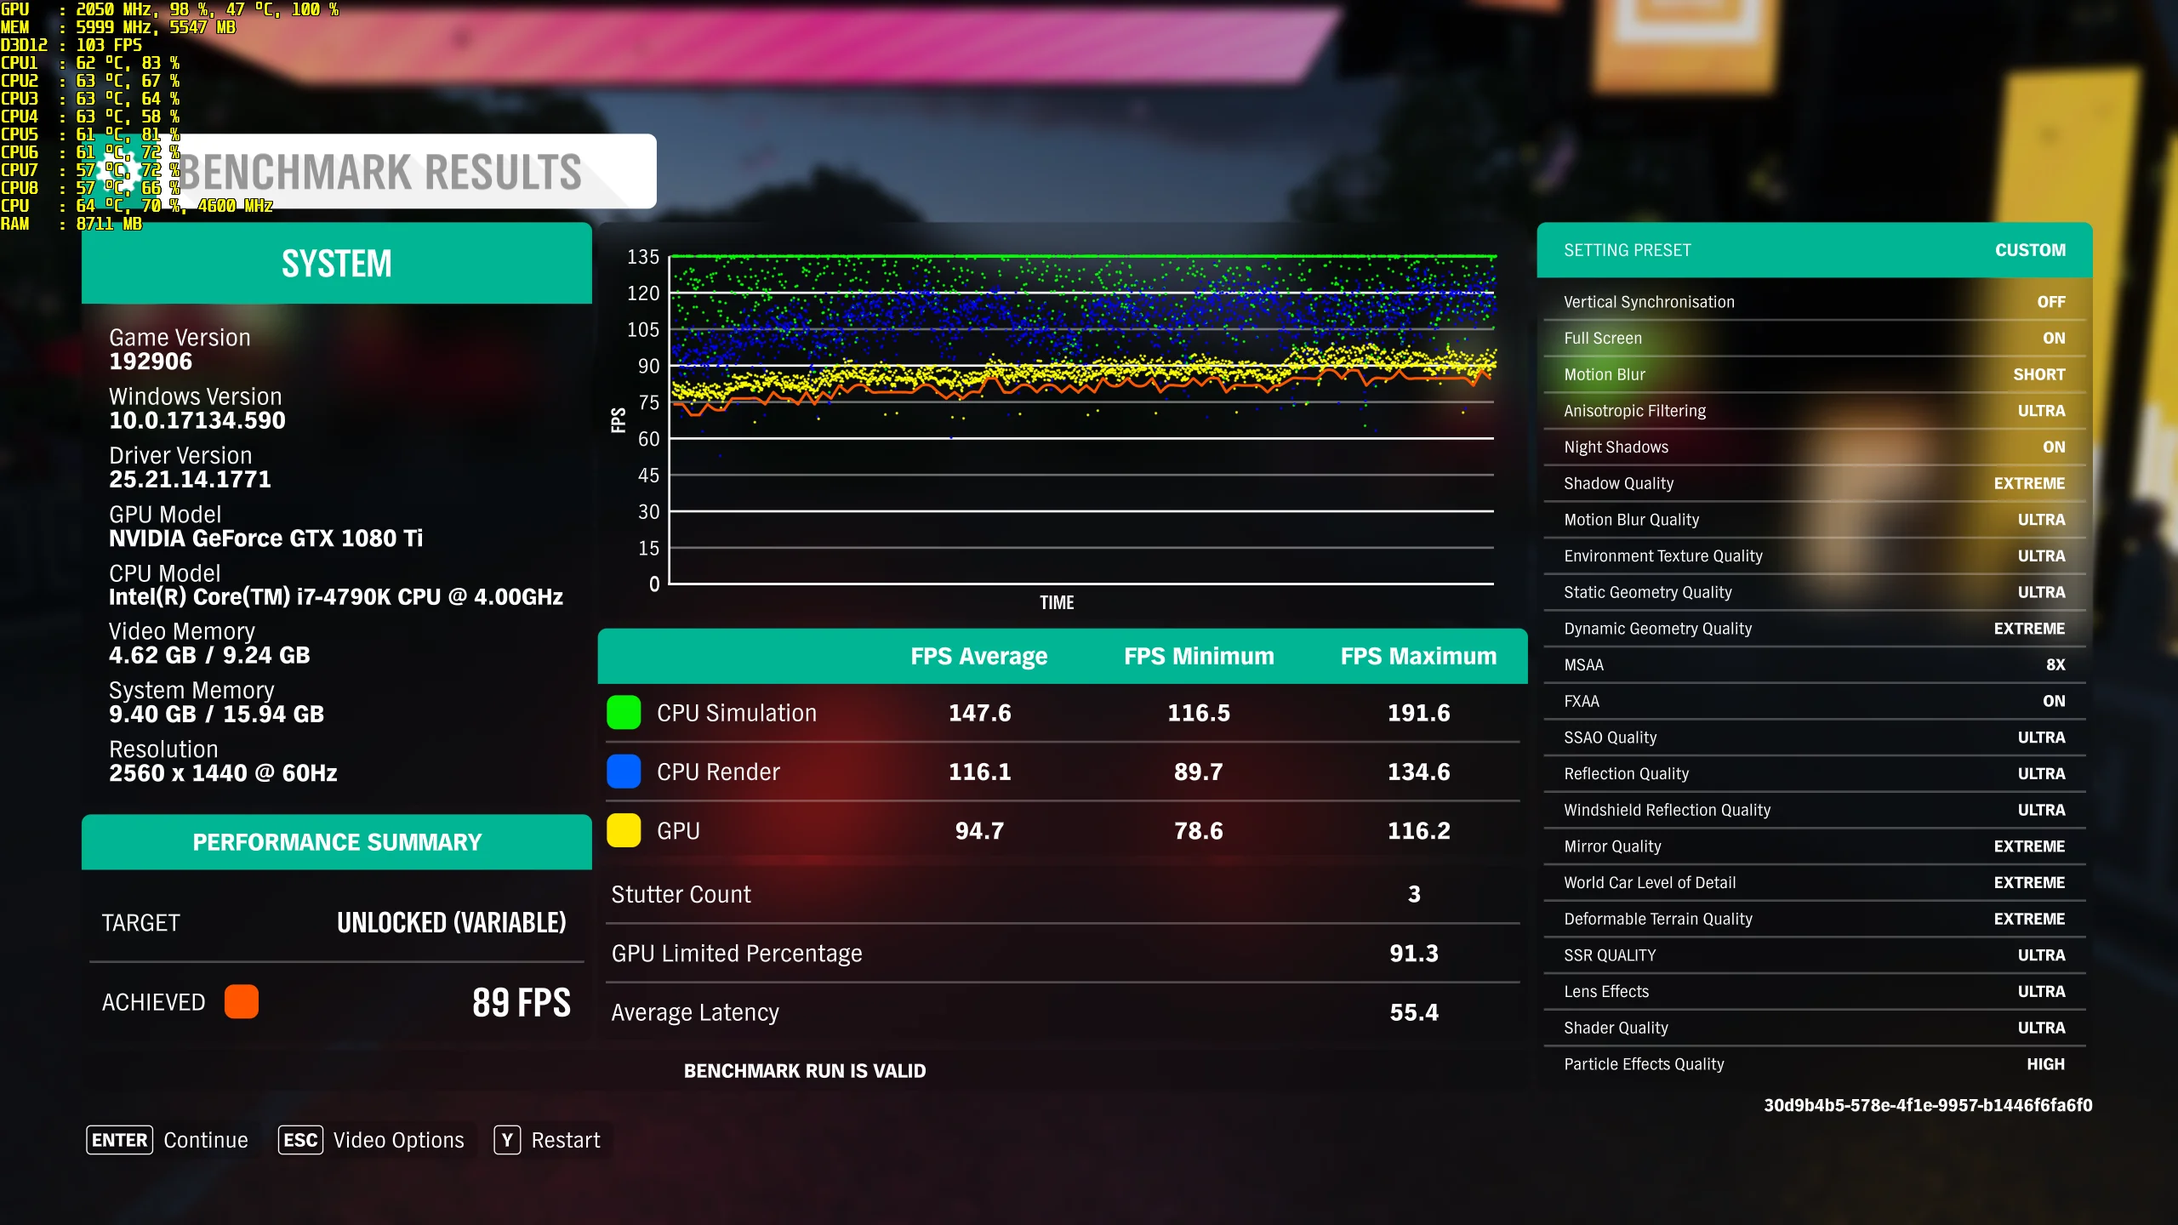Viewport: 2178px width, 1225px height.
Task: Click the Shadow Quality EXTREME row
Action: [1815, 483]
